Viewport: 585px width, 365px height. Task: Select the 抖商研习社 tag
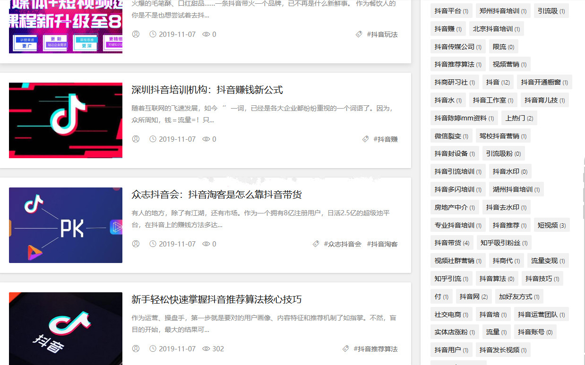click(x=455, y=82)
